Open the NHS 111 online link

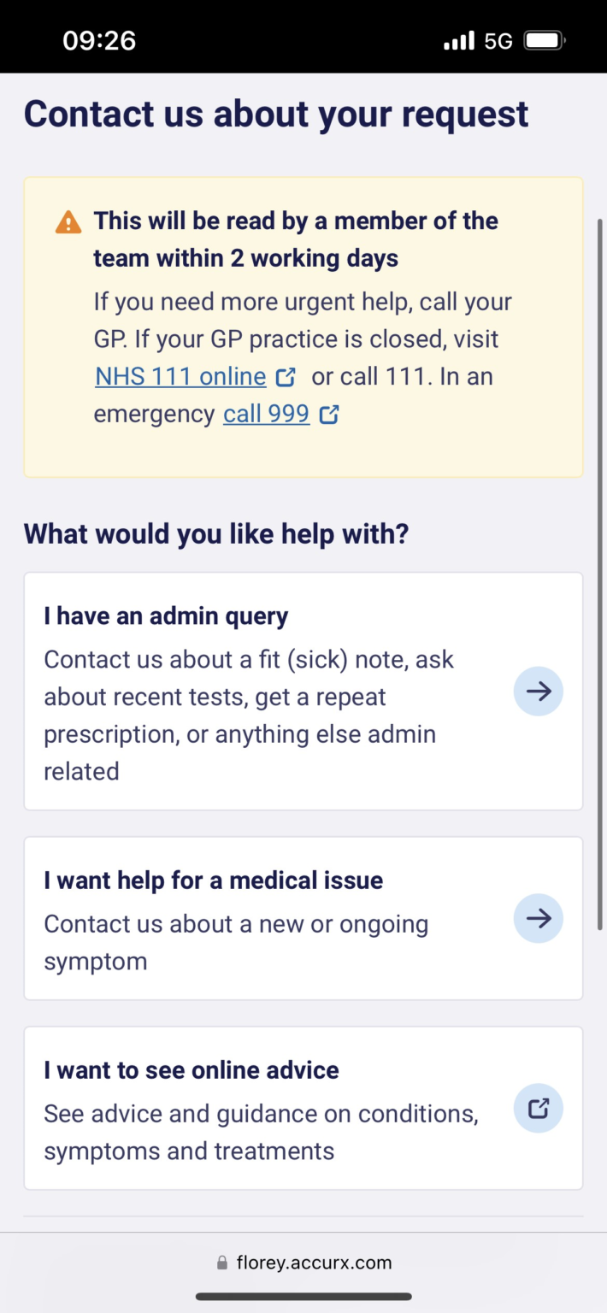180,376
